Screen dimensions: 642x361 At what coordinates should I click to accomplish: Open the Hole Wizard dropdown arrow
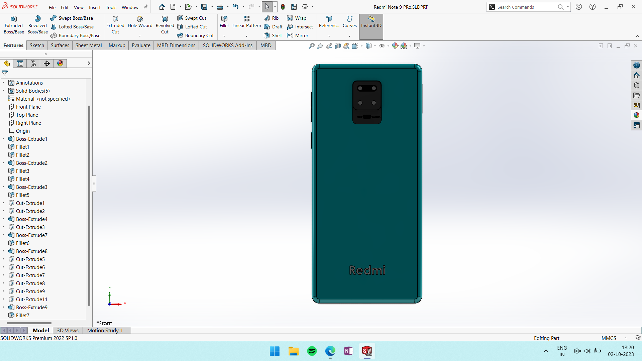tap(140, 36)
